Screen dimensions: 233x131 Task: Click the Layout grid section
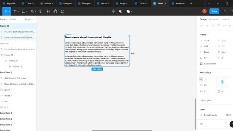point(215,100)
